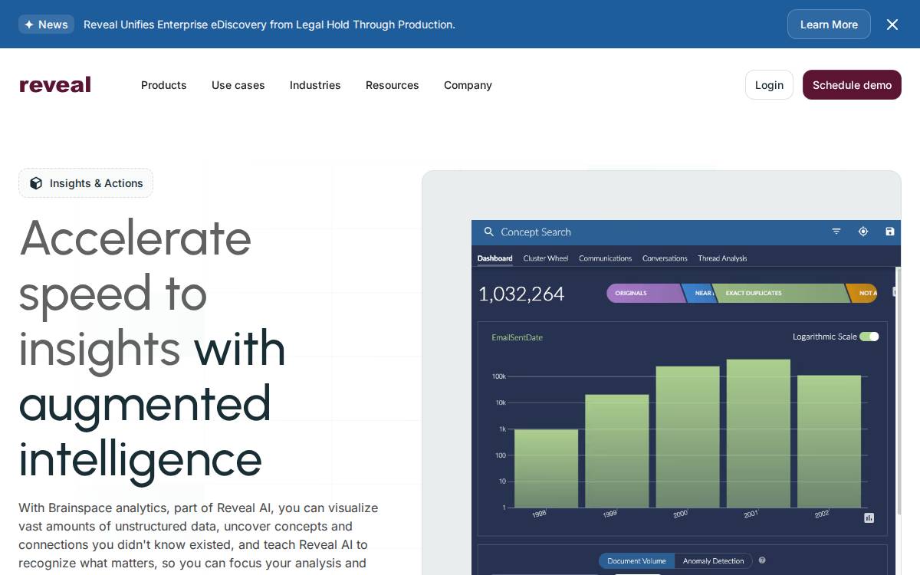Click the help question mark icon
The height and width of the screenshot is (575, 920).
point(762,560)
